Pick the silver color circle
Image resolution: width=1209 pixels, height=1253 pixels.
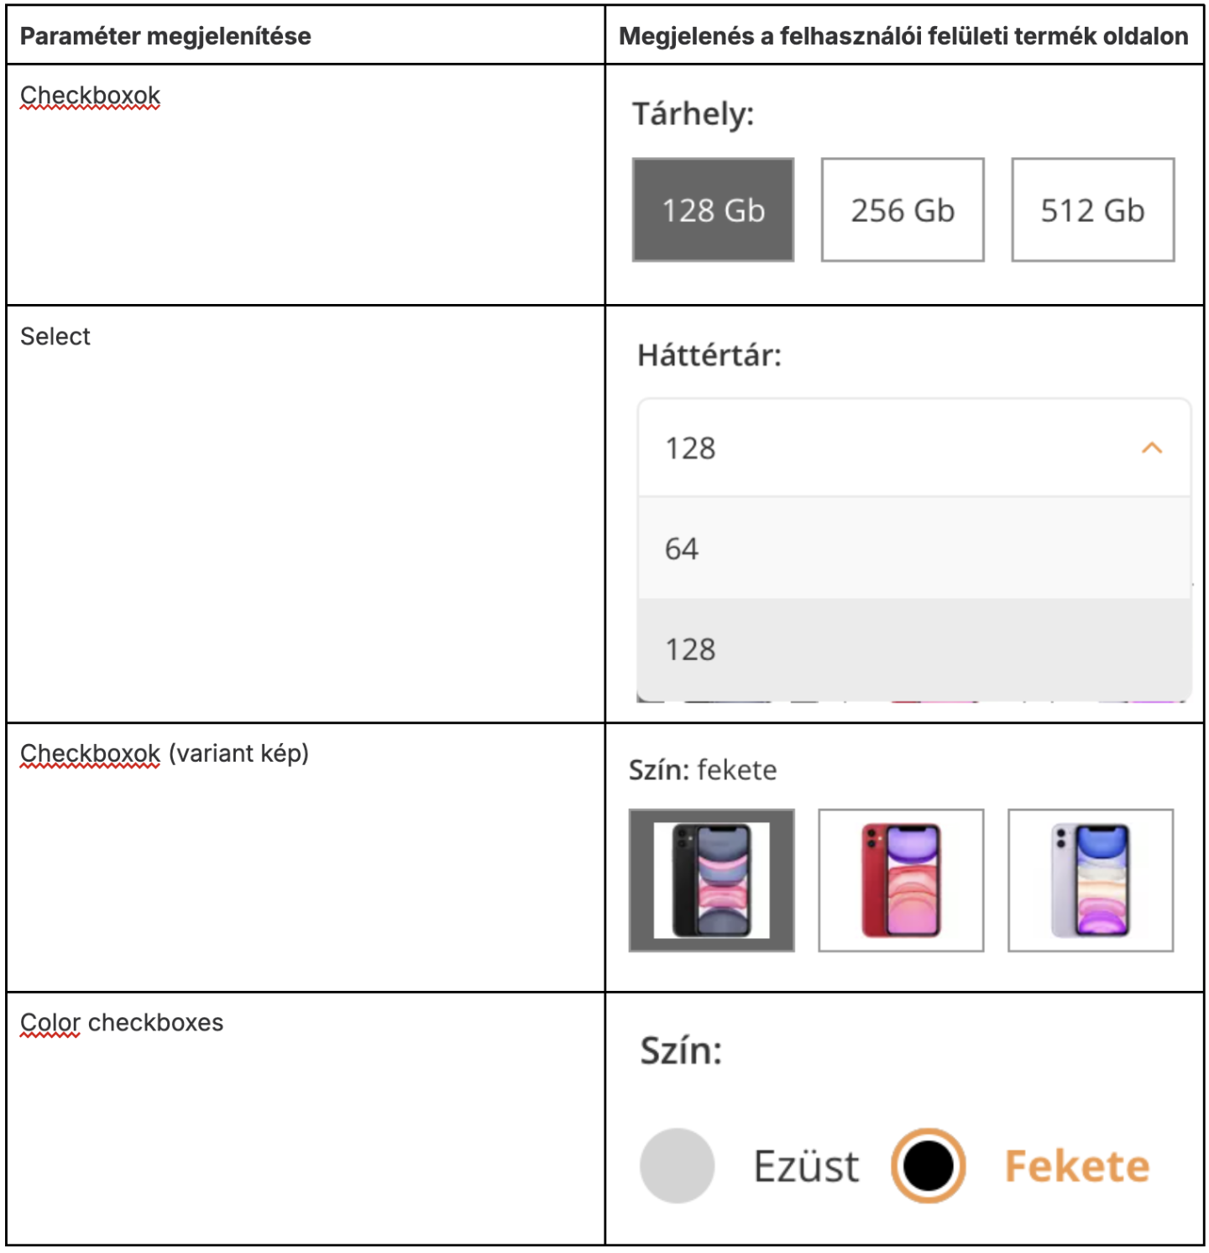(677, 1166)
